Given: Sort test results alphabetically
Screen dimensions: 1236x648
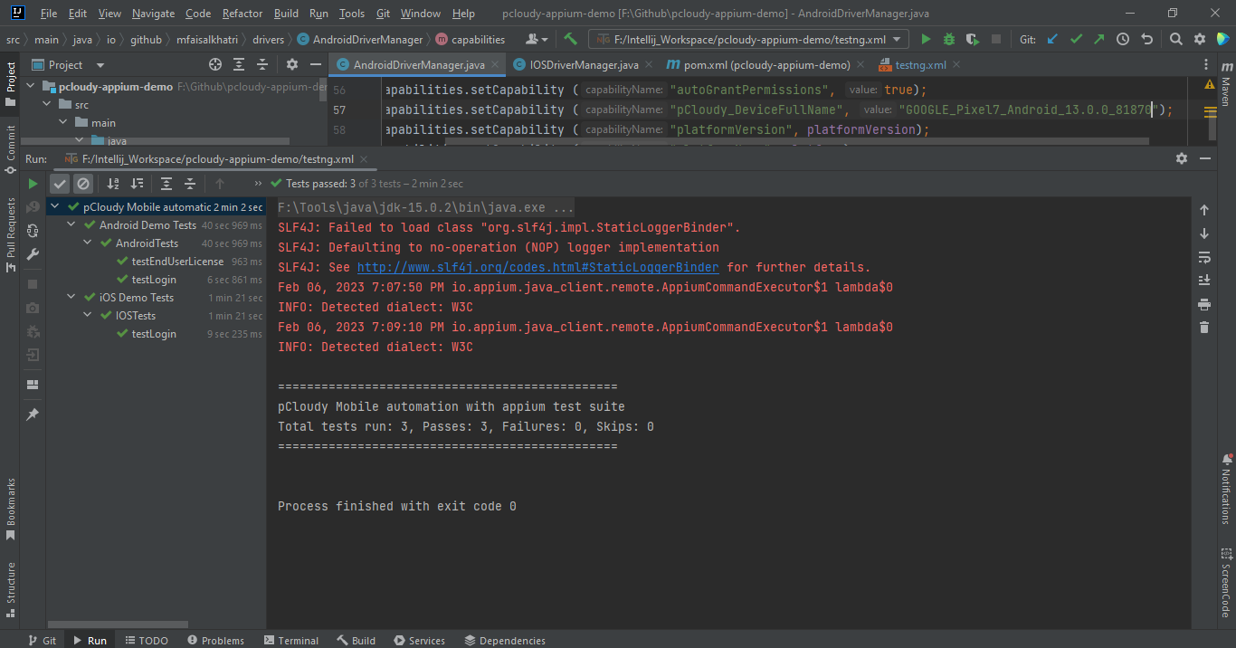Looking at the screenshot, I should (x=113, y=184).
